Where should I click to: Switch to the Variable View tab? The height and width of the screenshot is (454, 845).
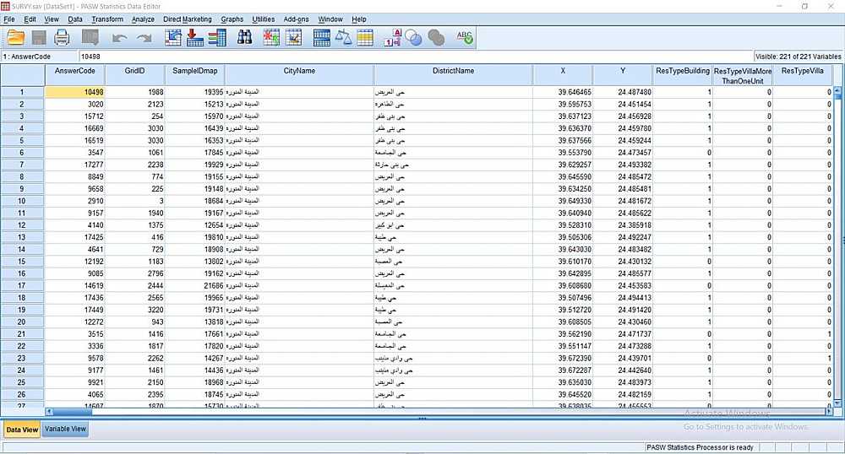click(65, 430)
